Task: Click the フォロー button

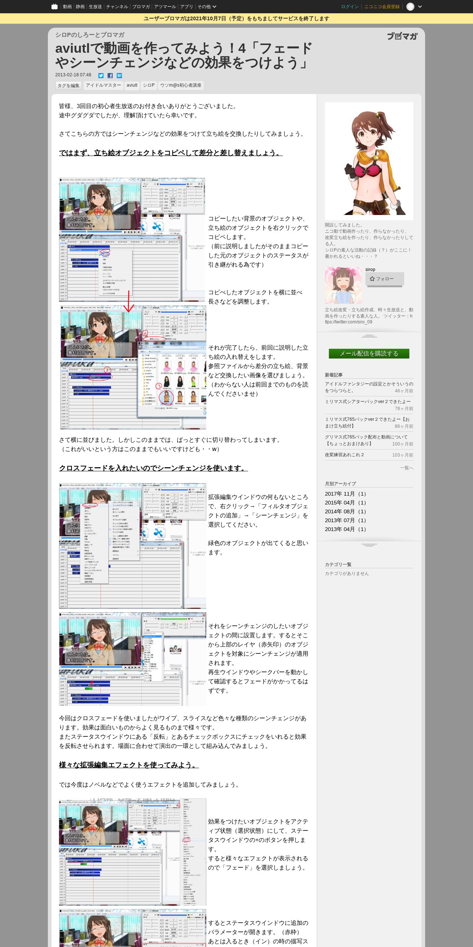Action: tap(385, 279)
